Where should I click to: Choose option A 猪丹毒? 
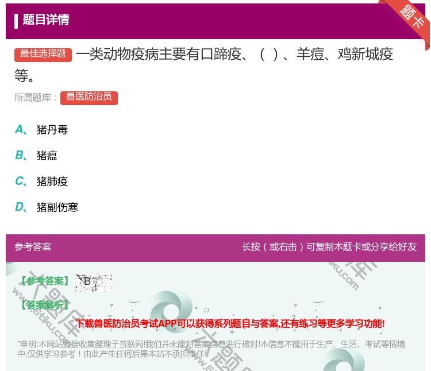(41, 130)
